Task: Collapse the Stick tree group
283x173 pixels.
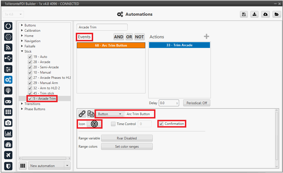Action: pos(22,52)
